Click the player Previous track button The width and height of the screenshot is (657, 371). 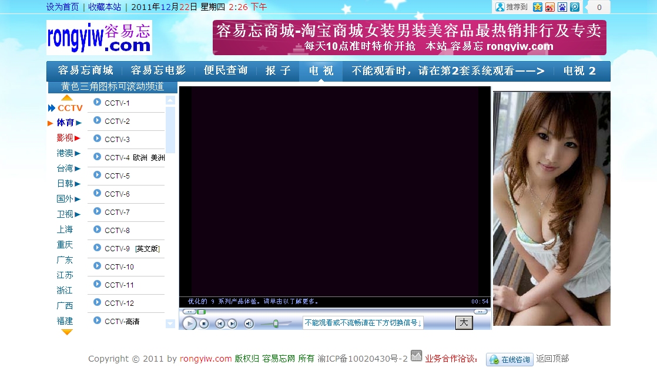tap(220, 323)
